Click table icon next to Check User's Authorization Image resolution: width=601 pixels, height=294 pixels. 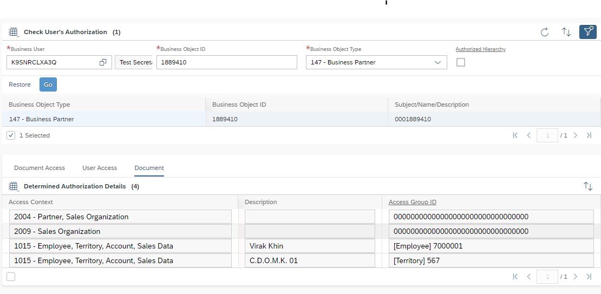pyautogui.click(x=14, y=32)
